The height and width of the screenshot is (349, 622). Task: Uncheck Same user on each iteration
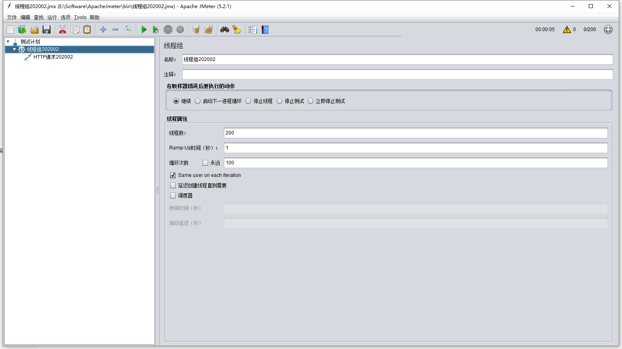click(x=173, y=175)
